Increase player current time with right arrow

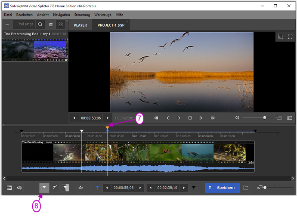tap(108, 118)
